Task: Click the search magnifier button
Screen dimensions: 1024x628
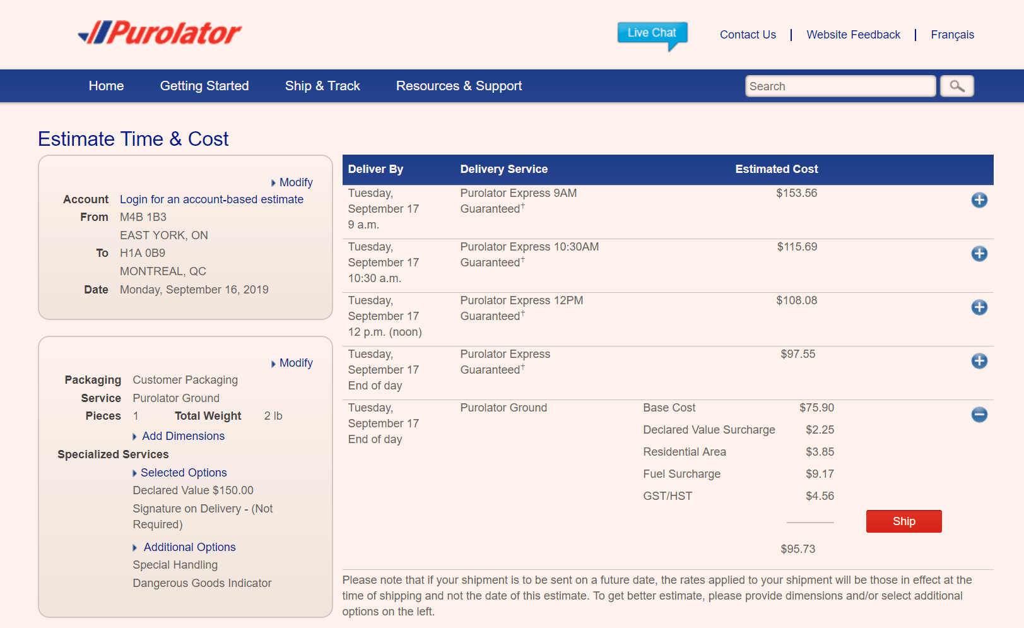Action: point(957,86)
